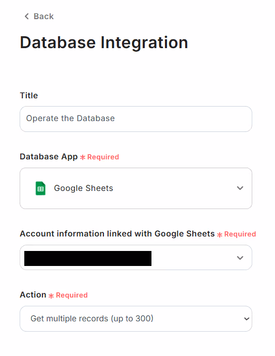Click Required text beside Action label
Screen dimensions: 275x356
click(x=72, y=295)
